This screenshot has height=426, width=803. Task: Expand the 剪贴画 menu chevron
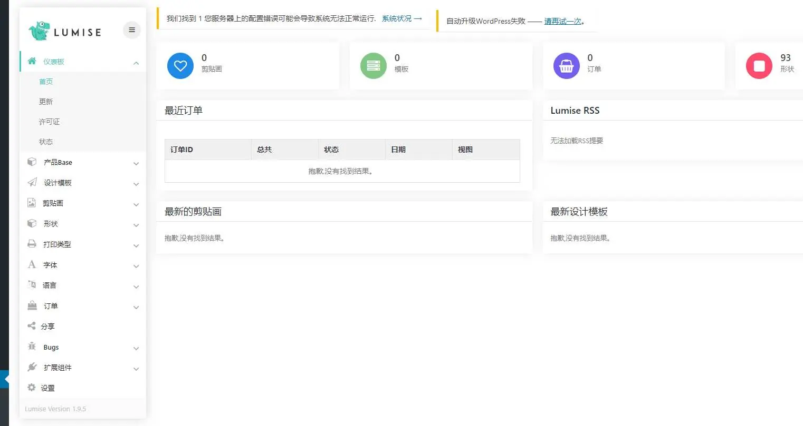tap(136, 205)
